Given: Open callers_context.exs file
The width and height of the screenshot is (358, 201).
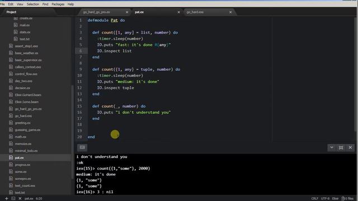Looking at the screenshot, I should (28, 67).
